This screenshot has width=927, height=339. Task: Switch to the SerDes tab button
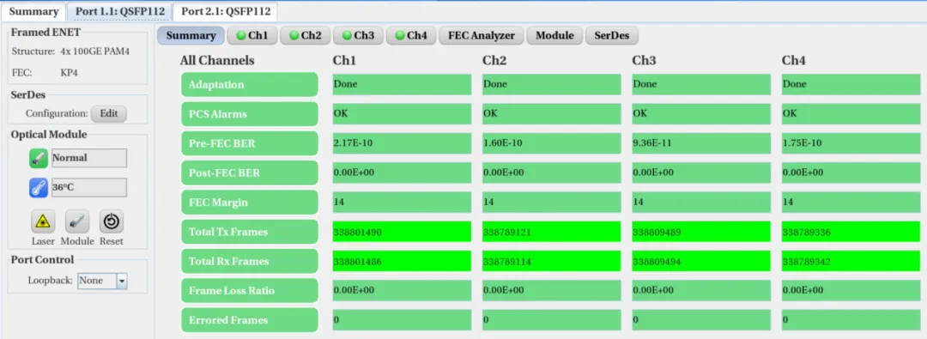[612, 35]
